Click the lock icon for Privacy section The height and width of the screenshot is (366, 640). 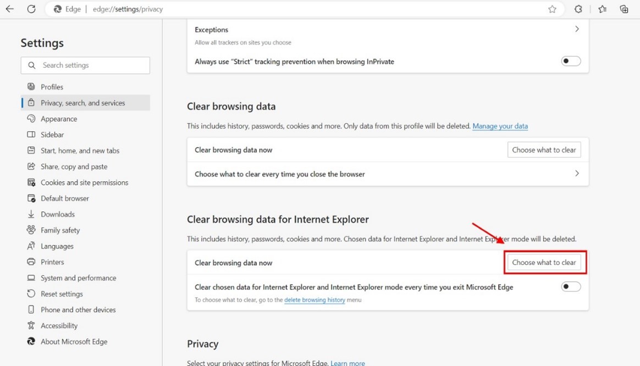[x=31, y=102]
